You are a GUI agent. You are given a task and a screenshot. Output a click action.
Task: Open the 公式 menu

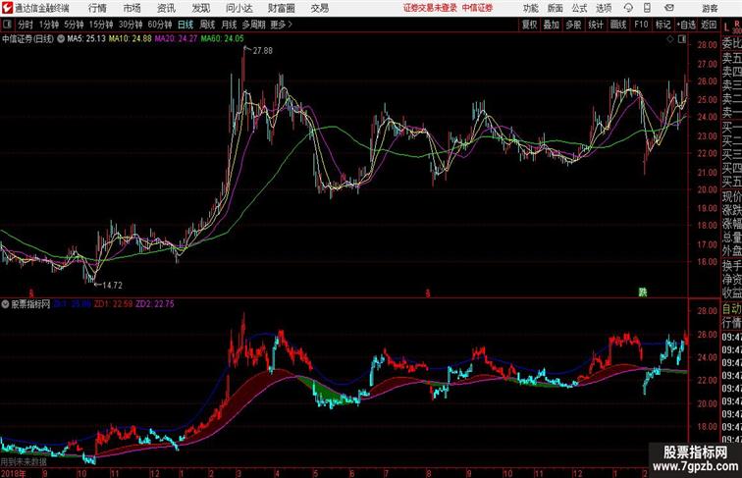(579, 8)
